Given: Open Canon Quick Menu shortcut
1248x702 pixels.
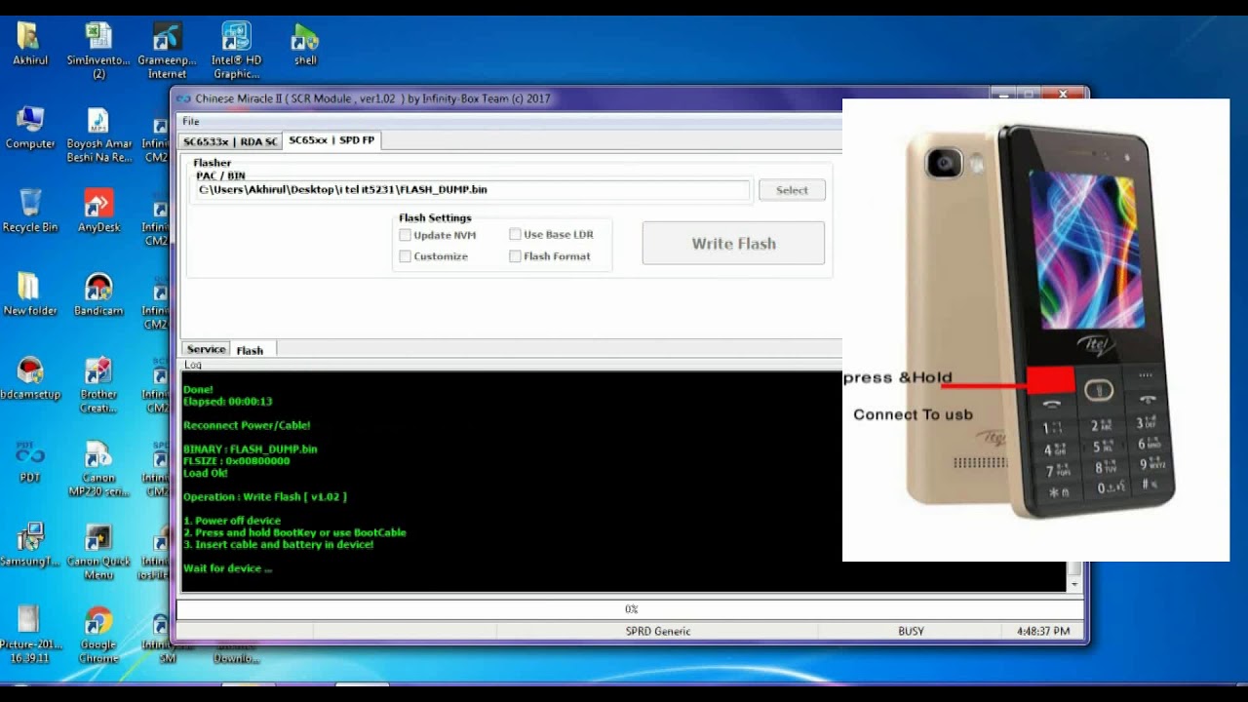Looking at the screenshot, I should click(x=98, y=552).
